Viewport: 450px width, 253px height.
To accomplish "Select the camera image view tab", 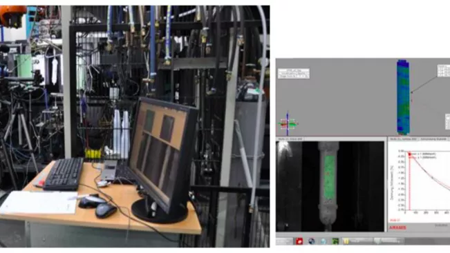I will [290, 139].
